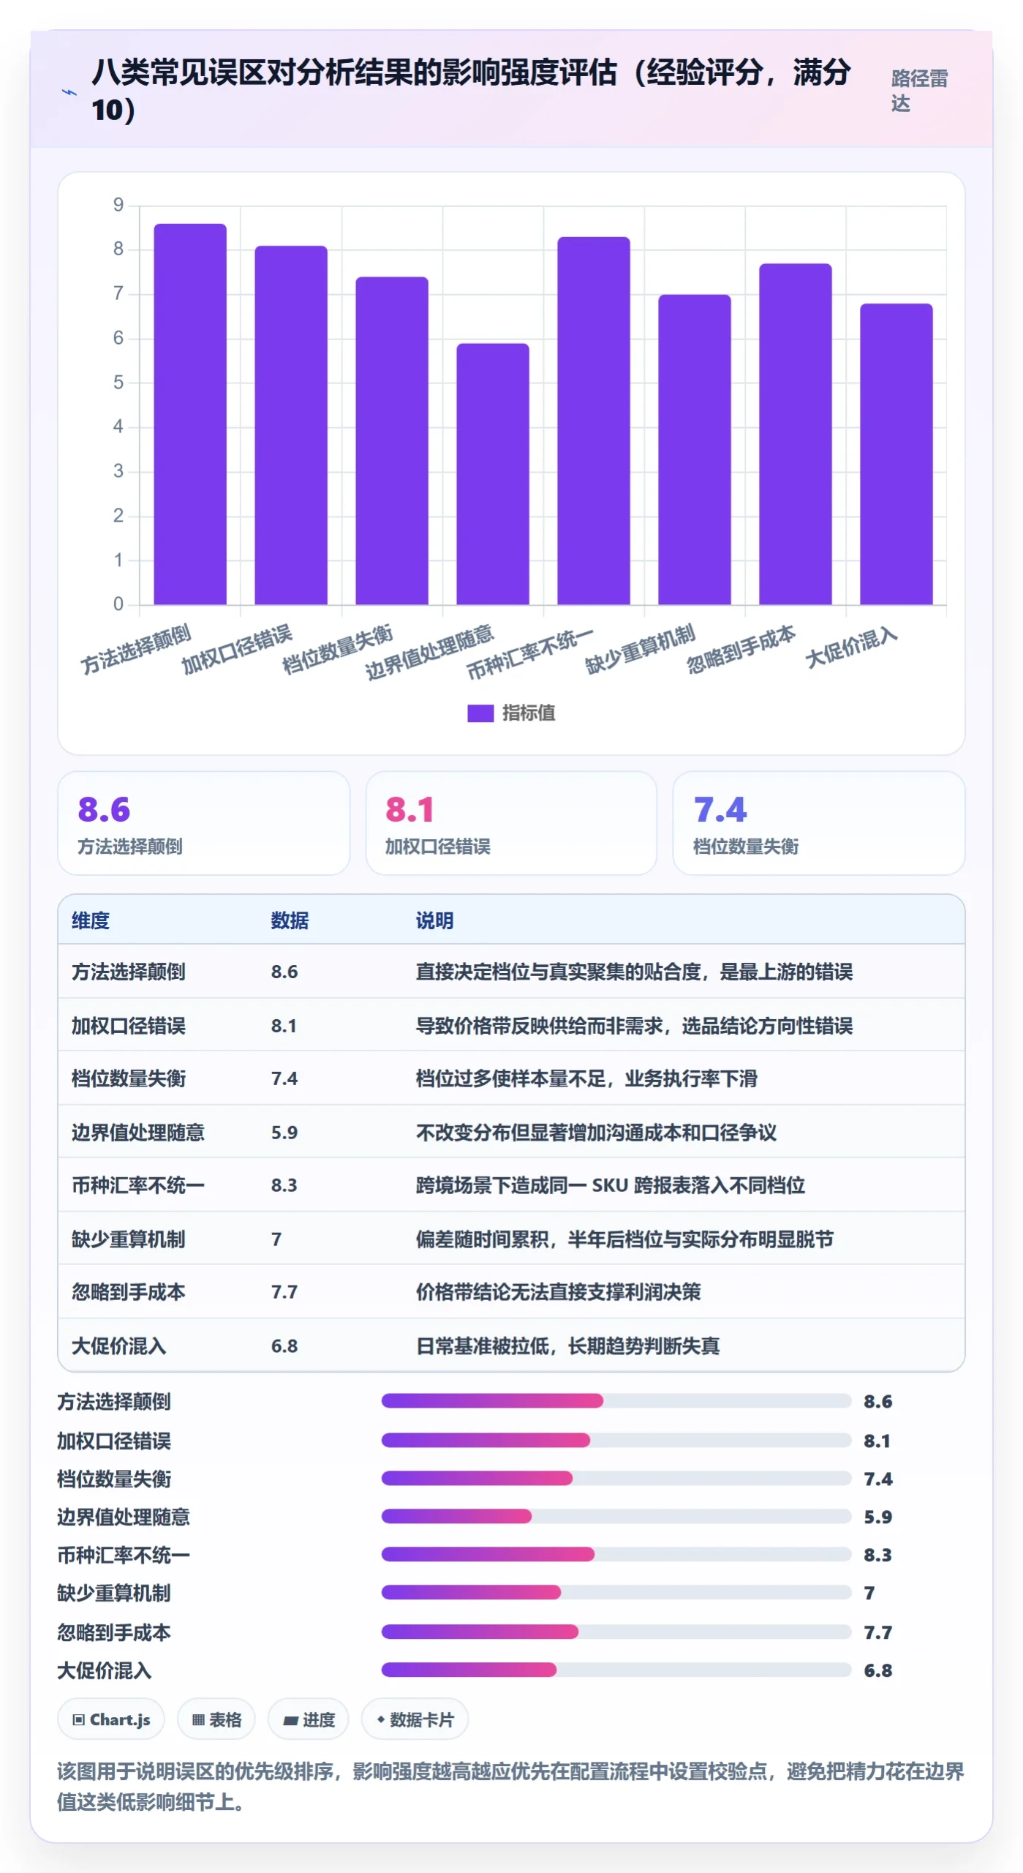
Task: Click the 数据 column header
Action: (290, 920)
